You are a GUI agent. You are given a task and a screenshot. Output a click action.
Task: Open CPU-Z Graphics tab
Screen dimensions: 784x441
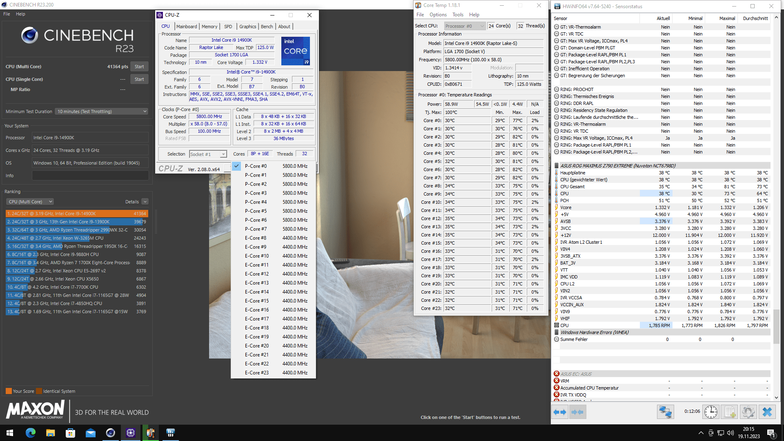[x=247, y=27]
